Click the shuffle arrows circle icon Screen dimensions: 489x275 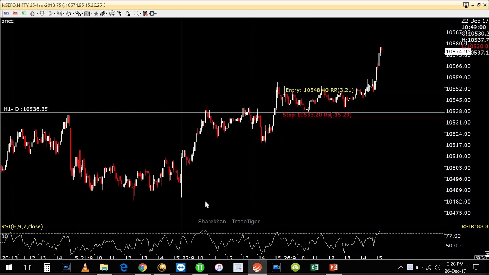click(112, 13)
